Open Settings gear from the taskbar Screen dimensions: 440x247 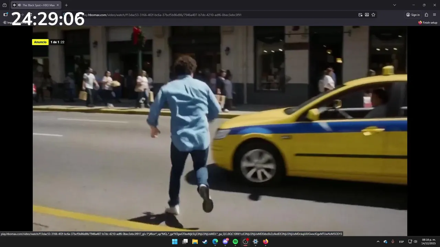tap(255, 242)
